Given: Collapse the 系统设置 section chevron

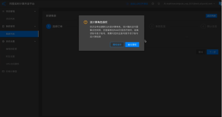Looking at the screenshot, I should [x=35, y=42].
